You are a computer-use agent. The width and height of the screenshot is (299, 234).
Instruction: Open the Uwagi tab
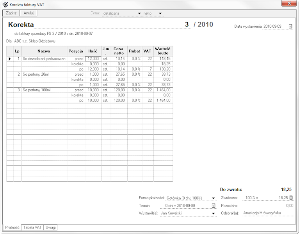click(51, 227)
